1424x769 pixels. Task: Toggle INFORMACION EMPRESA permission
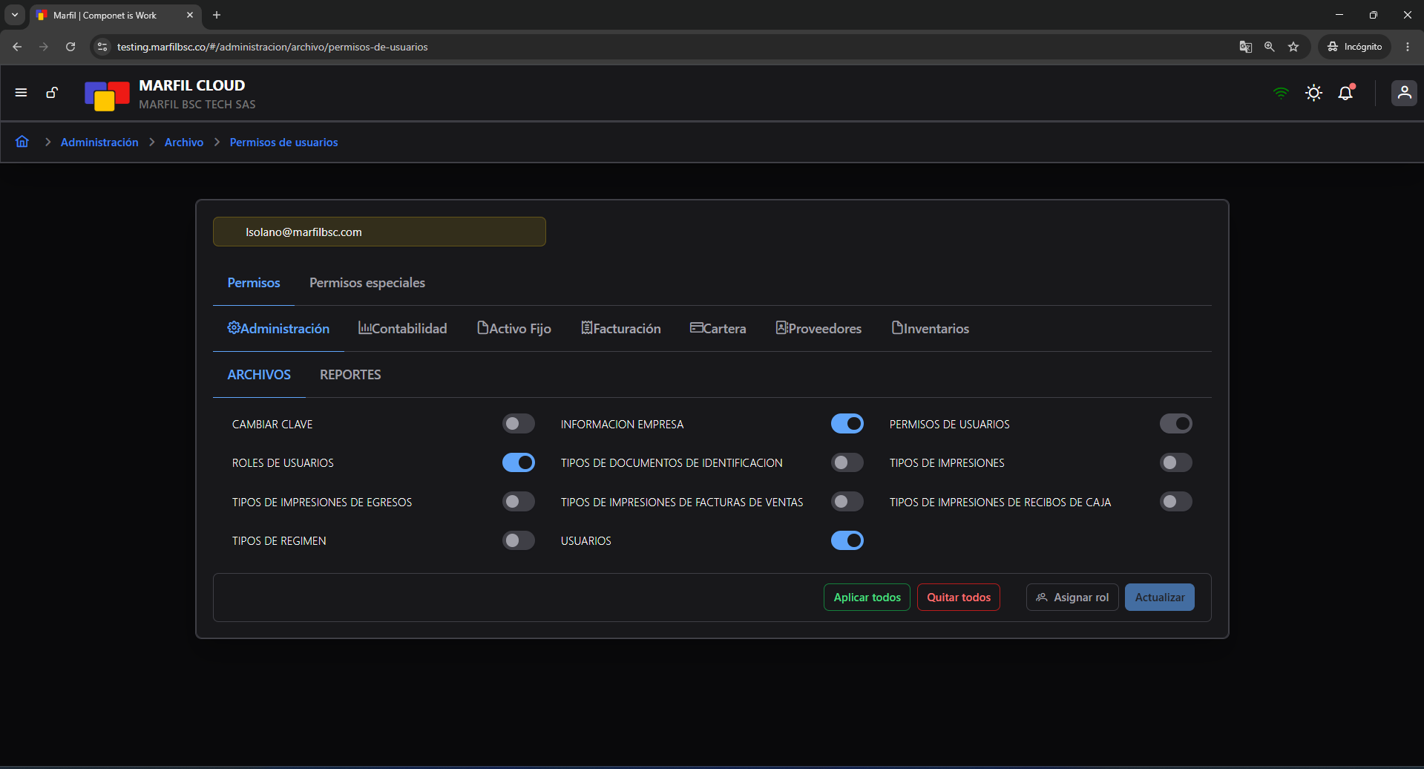point(847,424)
